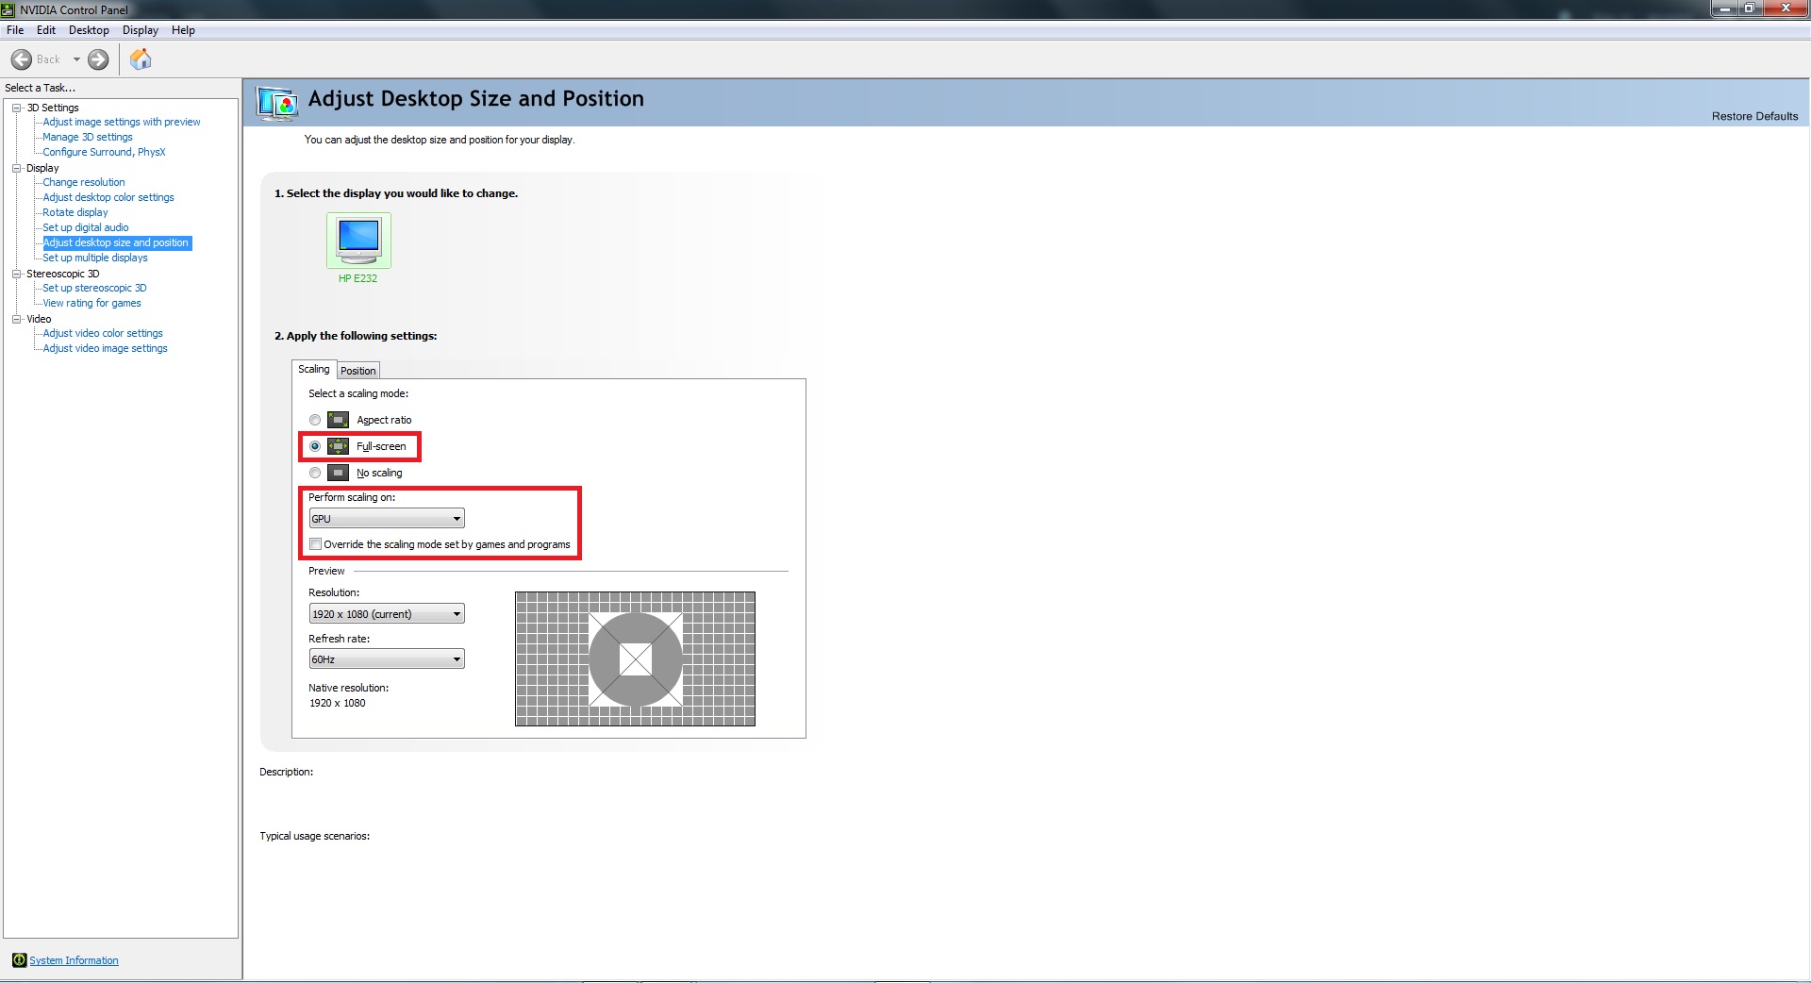Collapse the Video tree node
Viewport: 1811px width, 983px height.
[17, 319]
